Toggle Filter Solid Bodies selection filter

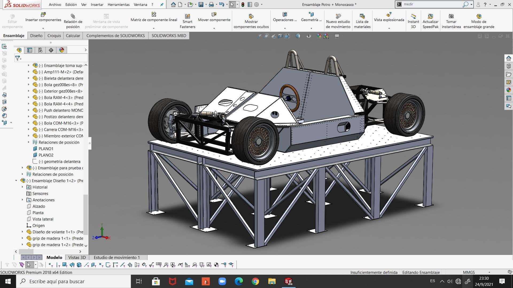(79, 265)
